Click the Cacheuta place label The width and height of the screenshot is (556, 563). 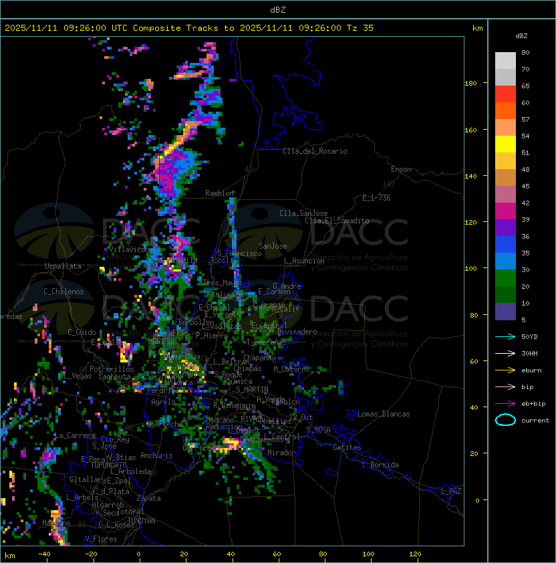click(x=114, y=376)
